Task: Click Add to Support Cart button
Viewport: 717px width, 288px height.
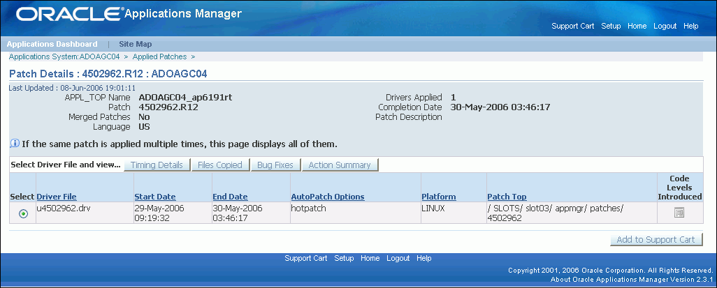Action: tap(656, 240)
